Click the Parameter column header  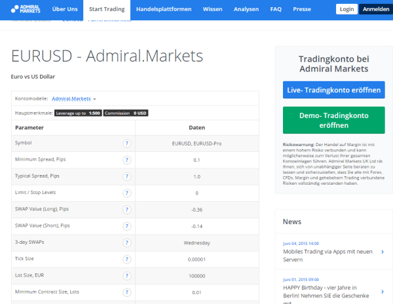click(x=29, y=128)
